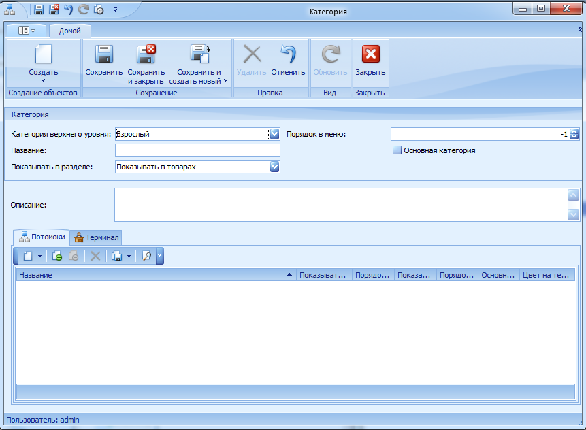The image size is (586, 430).
Task: Click the Сохранить ribbon button
Action: pos(104,61)
